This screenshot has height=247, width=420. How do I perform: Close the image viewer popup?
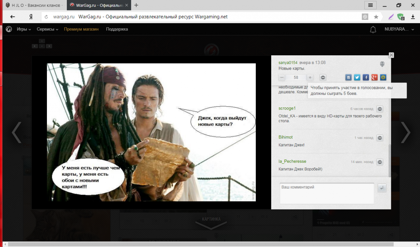point(391,55)
